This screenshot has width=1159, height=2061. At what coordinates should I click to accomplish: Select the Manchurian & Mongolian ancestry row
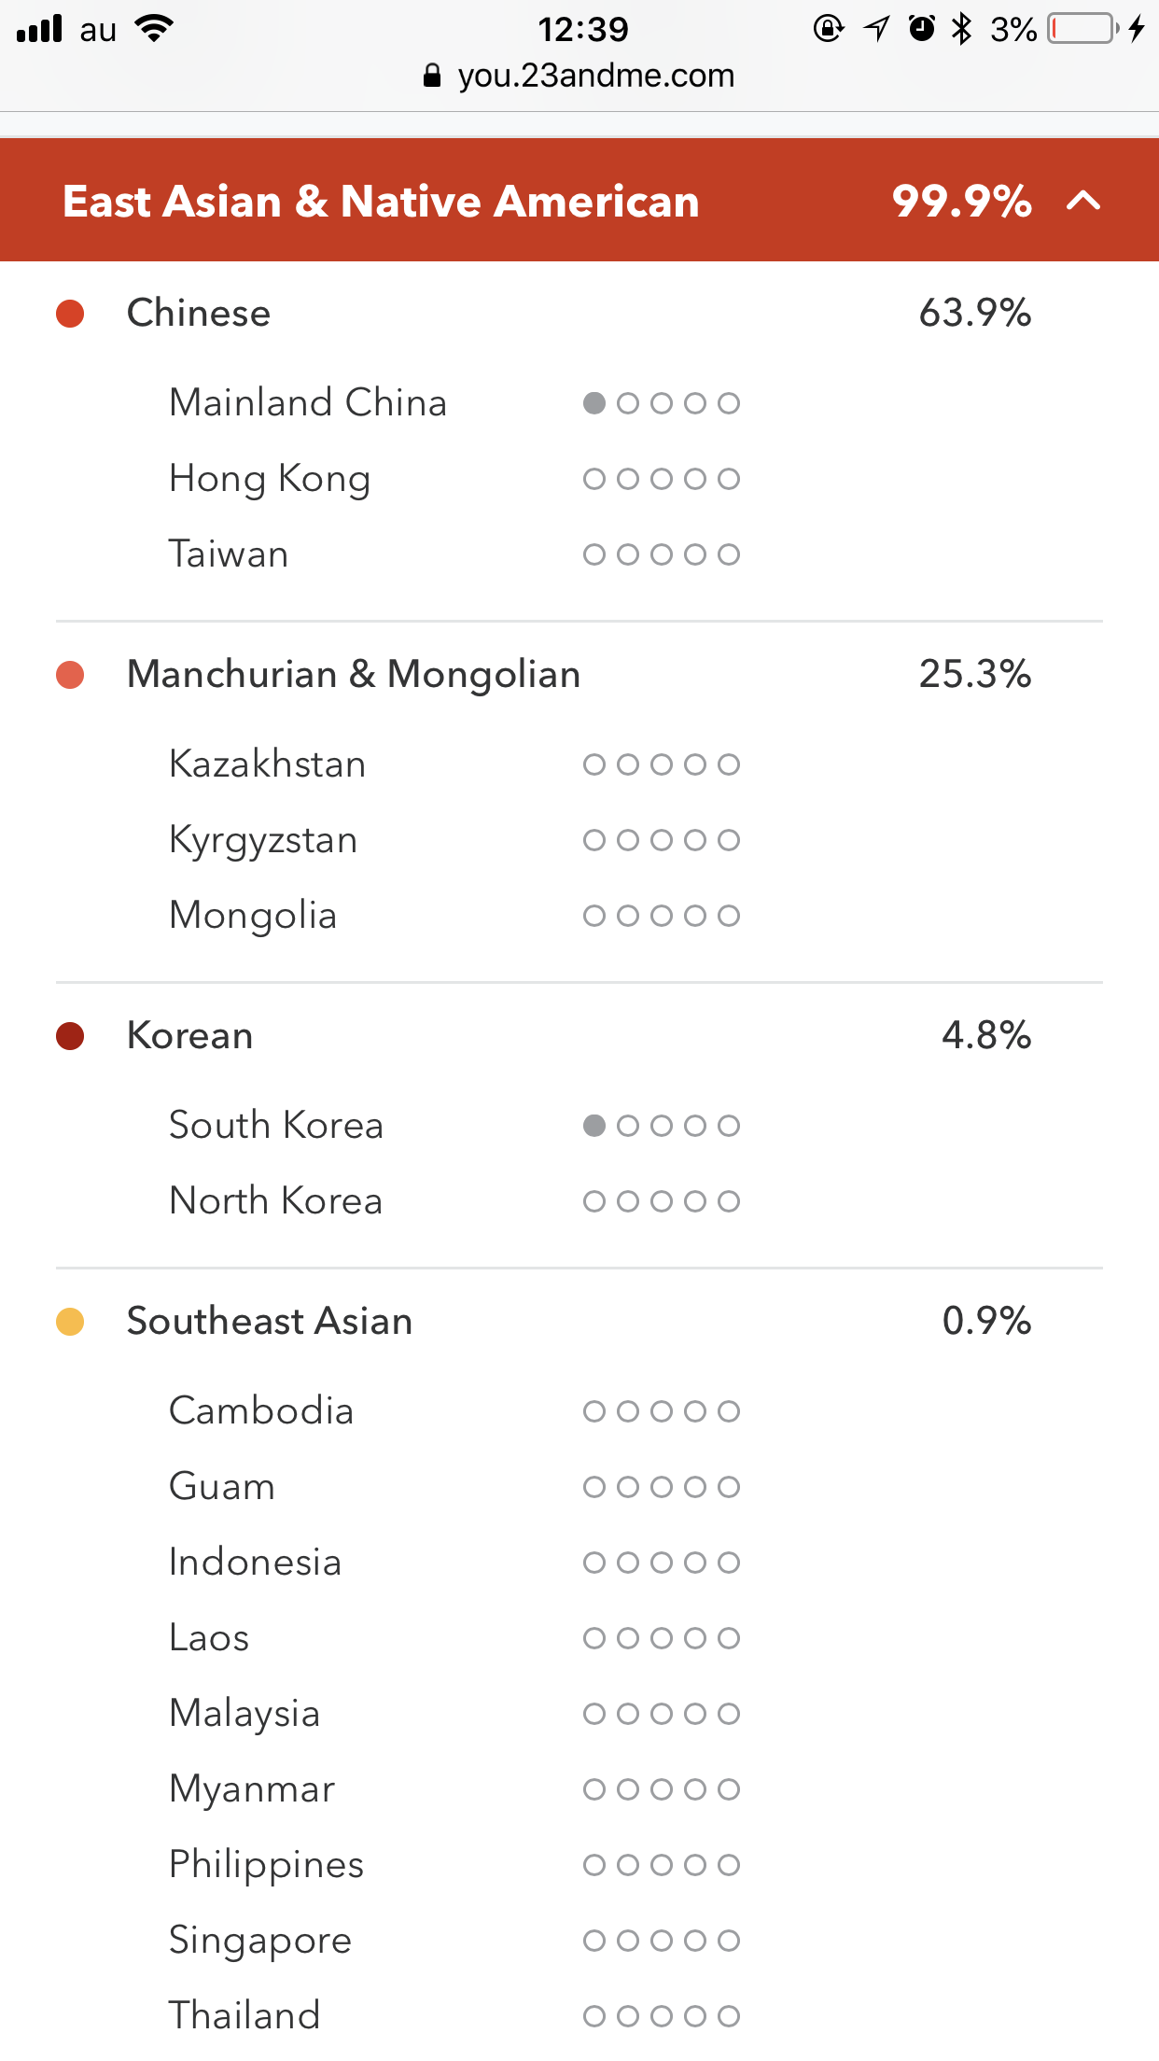pos(579,674)
